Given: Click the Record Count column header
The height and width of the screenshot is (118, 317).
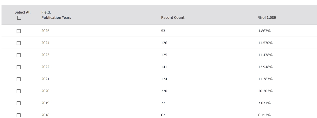Looking at the screenshot, I should [173, 18].
